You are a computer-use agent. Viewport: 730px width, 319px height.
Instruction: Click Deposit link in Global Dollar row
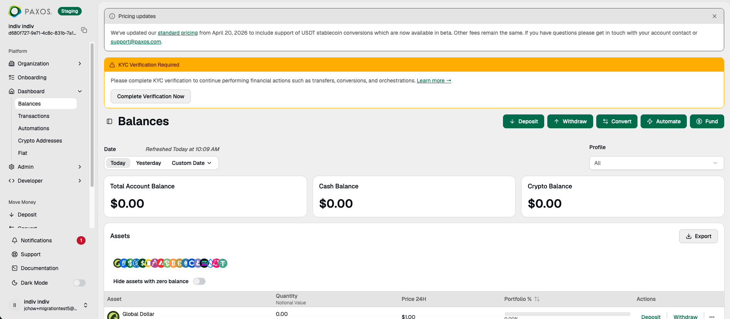[x=651, y=317]
